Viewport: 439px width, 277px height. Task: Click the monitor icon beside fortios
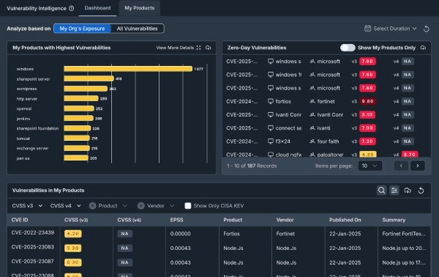click(271, 101)
